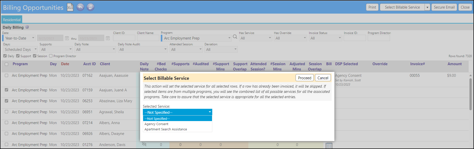Viewport: 474px width, 149px height.
Task: Click invoice number 00055
Action: click(415, 76)
